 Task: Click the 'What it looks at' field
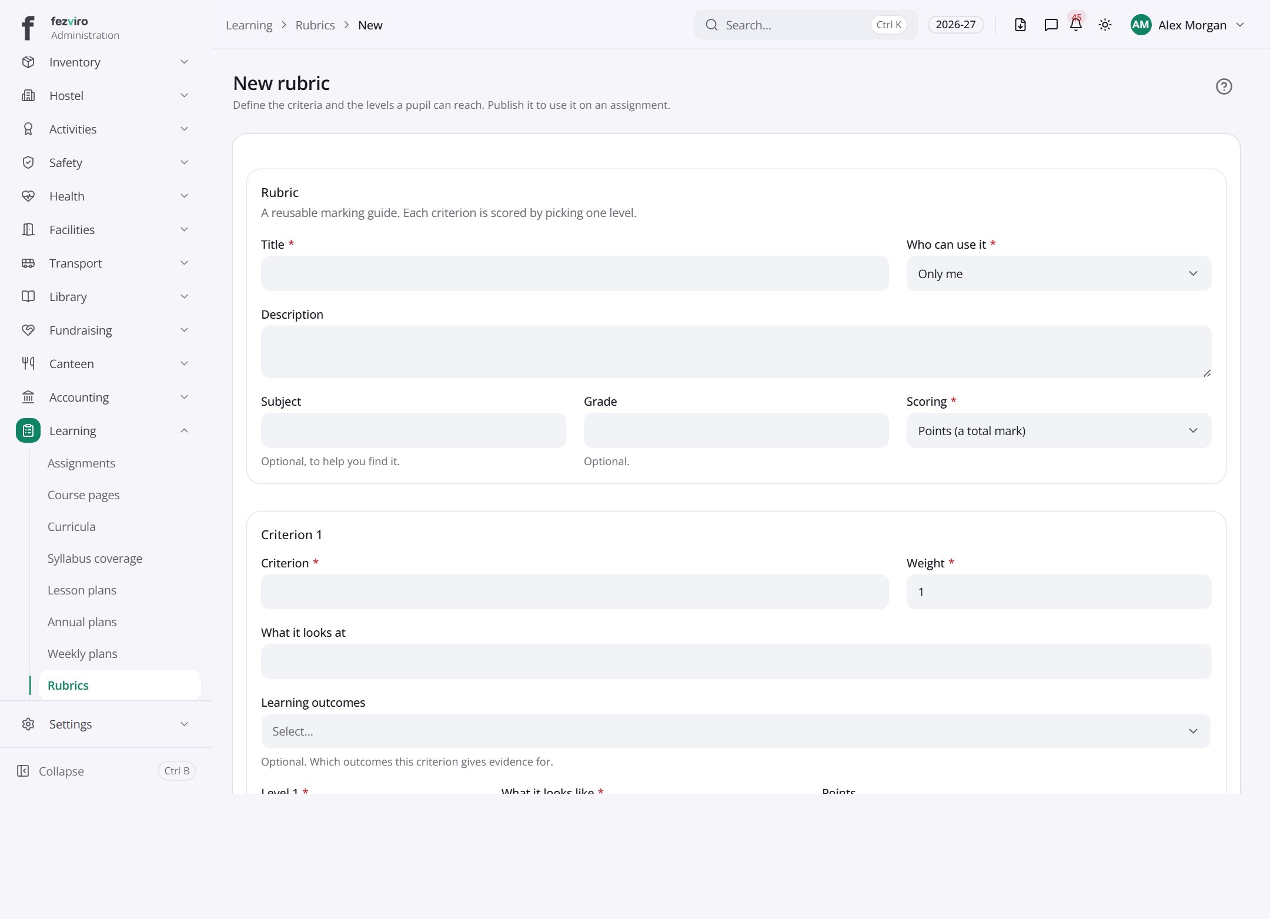[736, 661]
